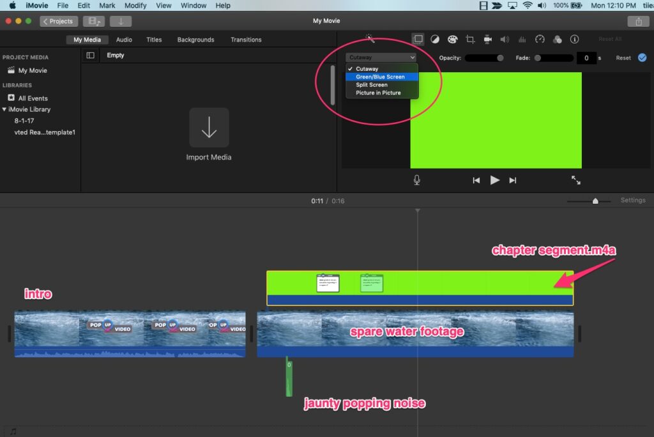Open the Mark menu

click(107, 5)
